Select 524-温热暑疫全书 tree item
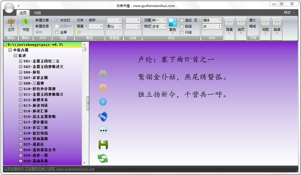The height and width of the screenshot is (175, 301). click(x=40, y=150)
